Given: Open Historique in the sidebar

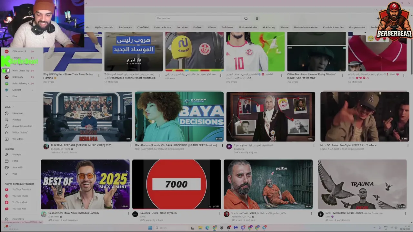Looking at the screenshot, I should [18, 113].
